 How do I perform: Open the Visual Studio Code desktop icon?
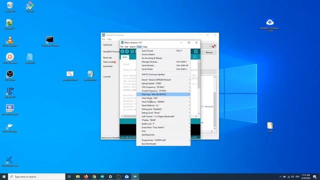[x=9, y=161]
